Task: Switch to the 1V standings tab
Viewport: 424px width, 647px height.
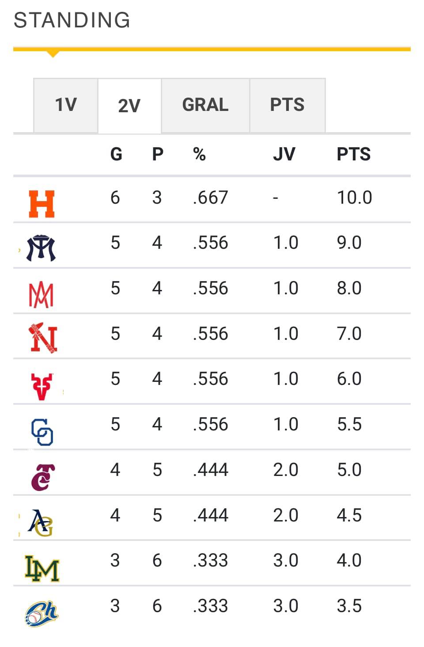Action: [66, 105]
